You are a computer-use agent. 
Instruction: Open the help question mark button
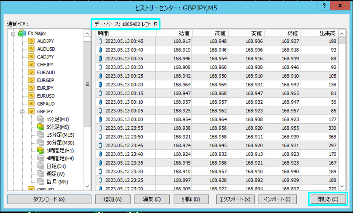324,6
